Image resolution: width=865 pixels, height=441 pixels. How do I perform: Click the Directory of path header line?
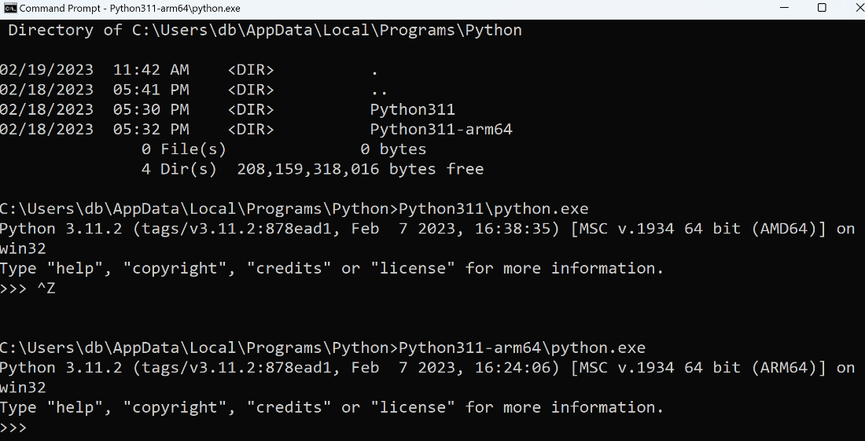tap(265, 30)
